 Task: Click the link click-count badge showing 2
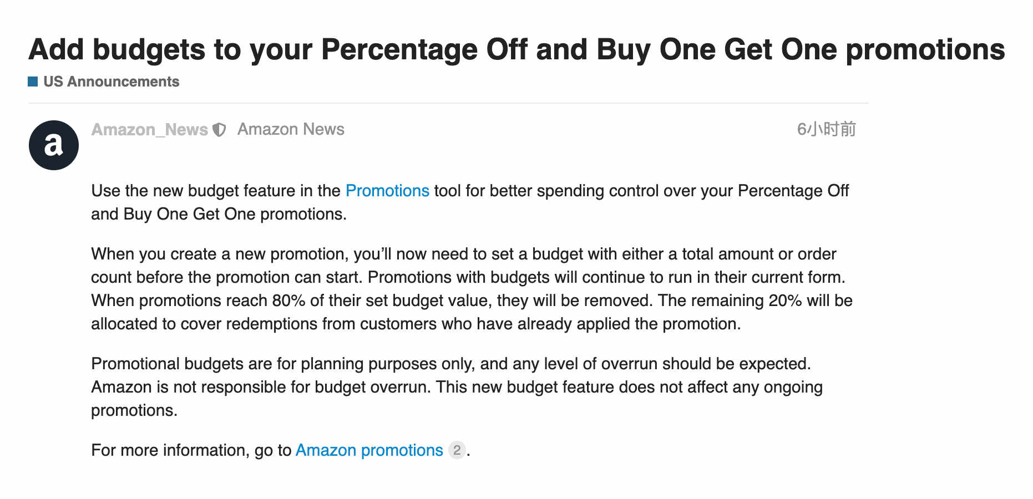[457, 450]
